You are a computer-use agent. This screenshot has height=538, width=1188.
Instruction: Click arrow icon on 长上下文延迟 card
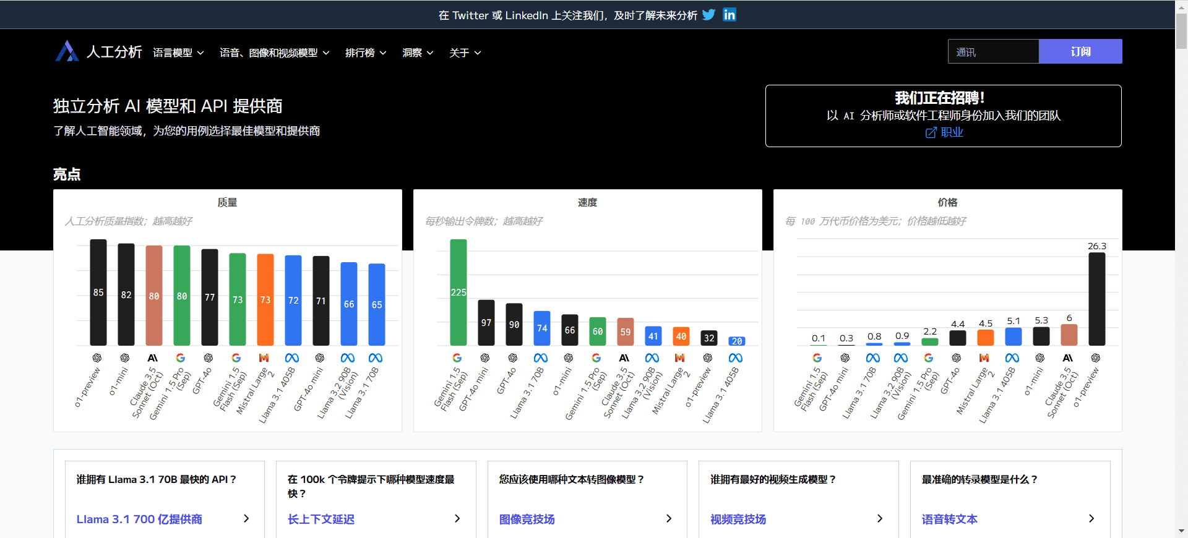(457, 519)
